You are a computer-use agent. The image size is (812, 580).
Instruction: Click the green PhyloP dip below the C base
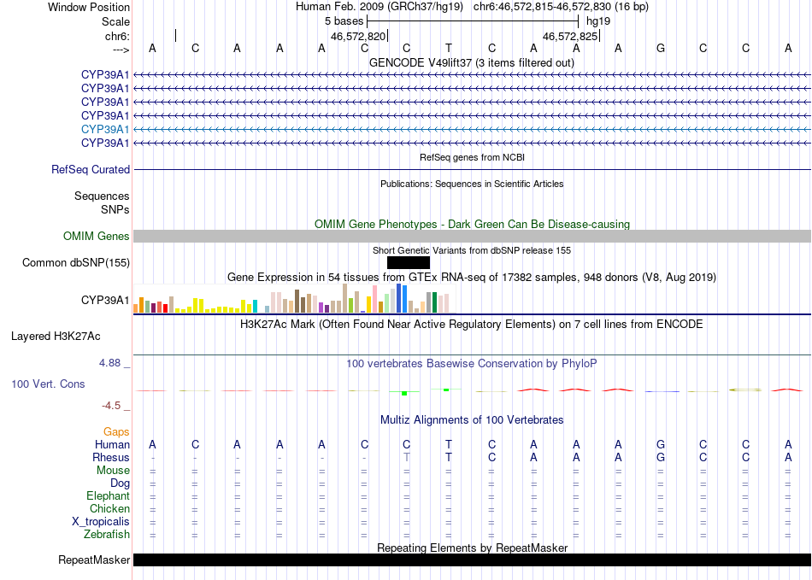point(404,393)
